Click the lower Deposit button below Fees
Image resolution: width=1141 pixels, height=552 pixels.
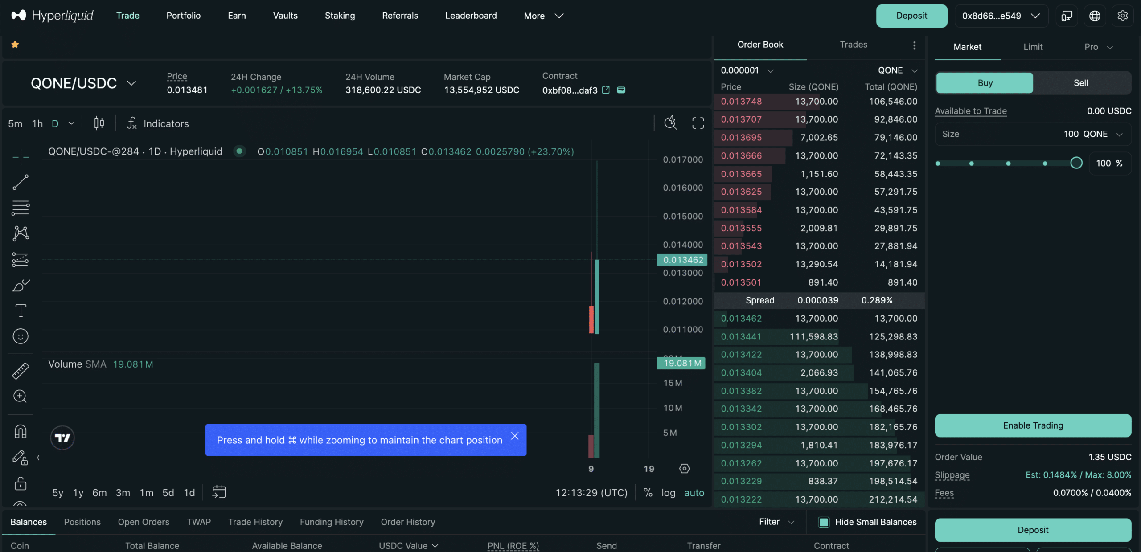[1033, 530]
